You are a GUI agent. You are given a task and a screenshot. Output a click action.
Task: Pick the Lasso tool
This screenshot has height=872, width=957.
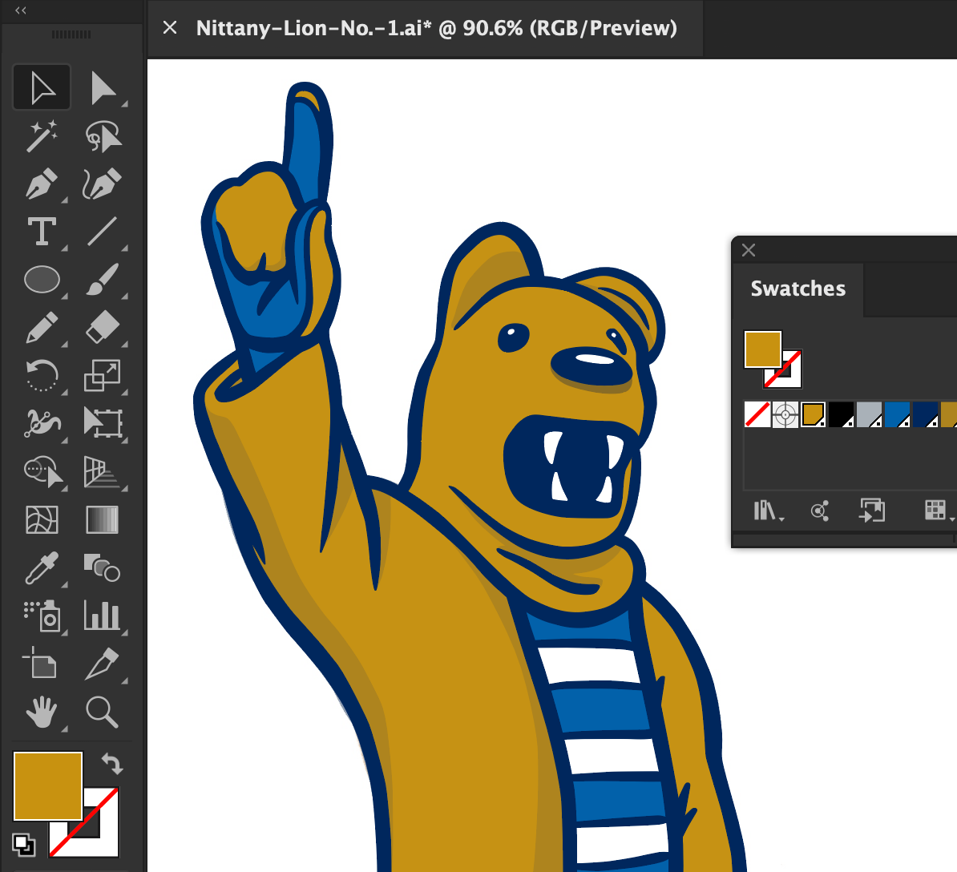point(102,135)
